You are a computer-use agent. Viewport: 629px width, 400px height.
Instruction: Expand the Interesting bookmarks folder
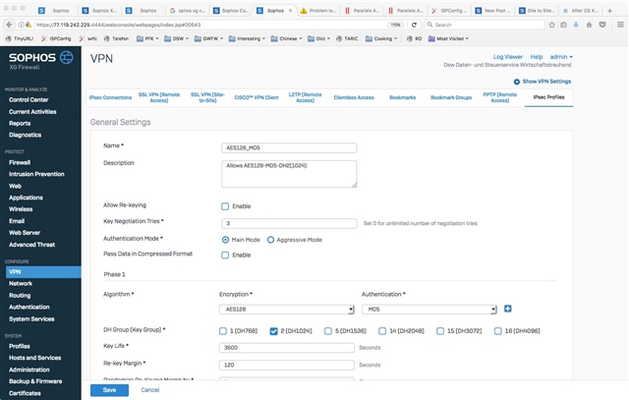click(247, 38)
